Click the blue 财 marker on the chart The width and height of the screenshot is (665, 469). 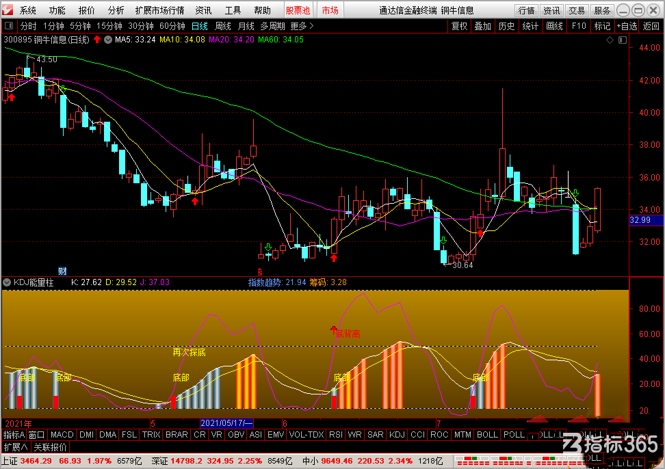[x=62, y=271]
